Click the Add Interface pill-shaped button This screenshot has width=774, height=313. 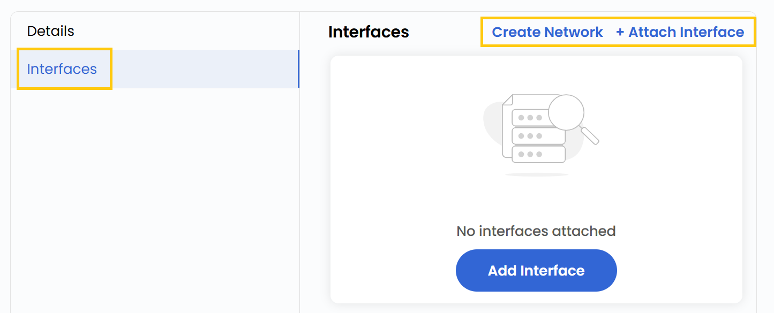[x=536, y=270]
